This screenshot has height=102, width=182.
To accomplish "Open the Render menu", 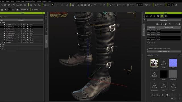I will pyautogui.click(x=18, y=1).
